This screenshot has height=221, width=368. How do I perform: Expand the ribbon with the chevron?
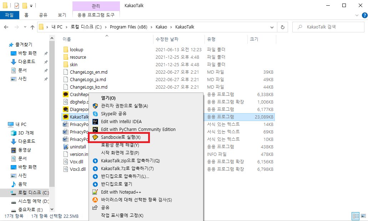click(357, 15)
